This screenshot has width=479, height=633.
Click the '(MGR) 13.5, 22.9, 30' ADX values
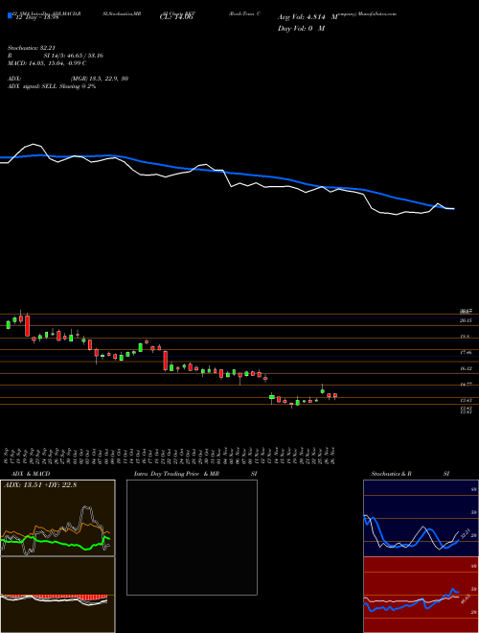point(100,79)
